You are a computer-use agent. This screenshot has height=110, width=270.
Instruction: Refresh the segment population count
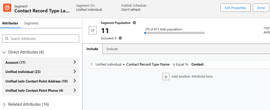[x=93, y=31]
